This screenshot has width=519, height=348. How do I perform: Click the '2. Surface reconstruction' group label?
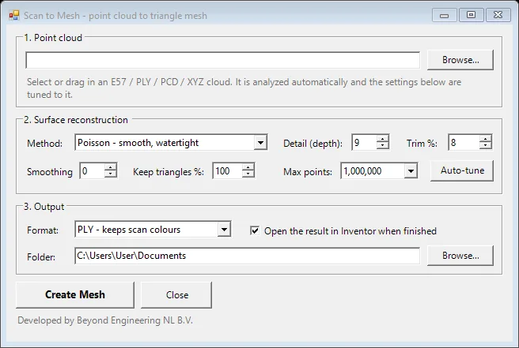(x=76, y=119)
